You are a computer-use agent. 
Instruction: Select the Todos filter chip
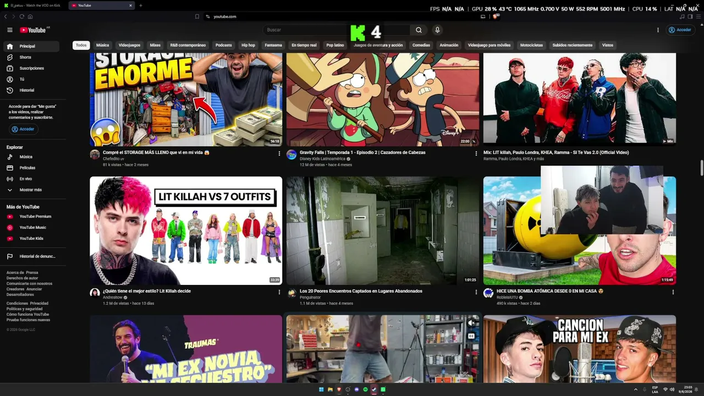point(81,45)
